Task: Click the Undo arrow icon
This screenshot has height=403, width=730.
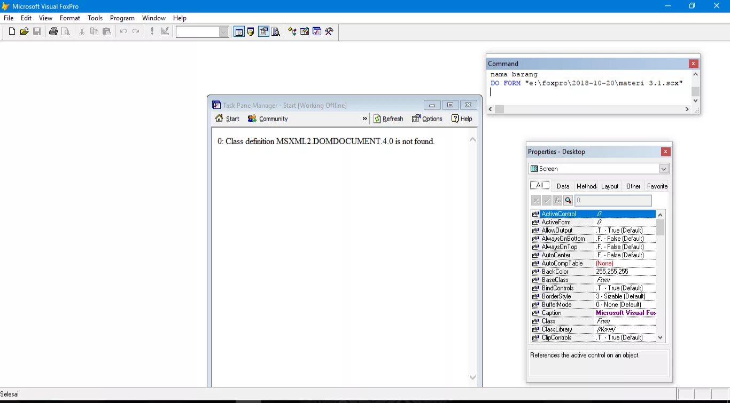Action: point(123,31)
